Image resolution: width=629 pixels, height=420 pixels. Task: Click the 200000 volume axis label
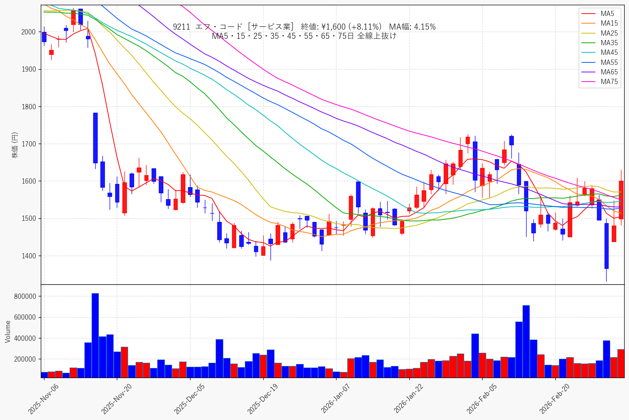coord(25,359)
